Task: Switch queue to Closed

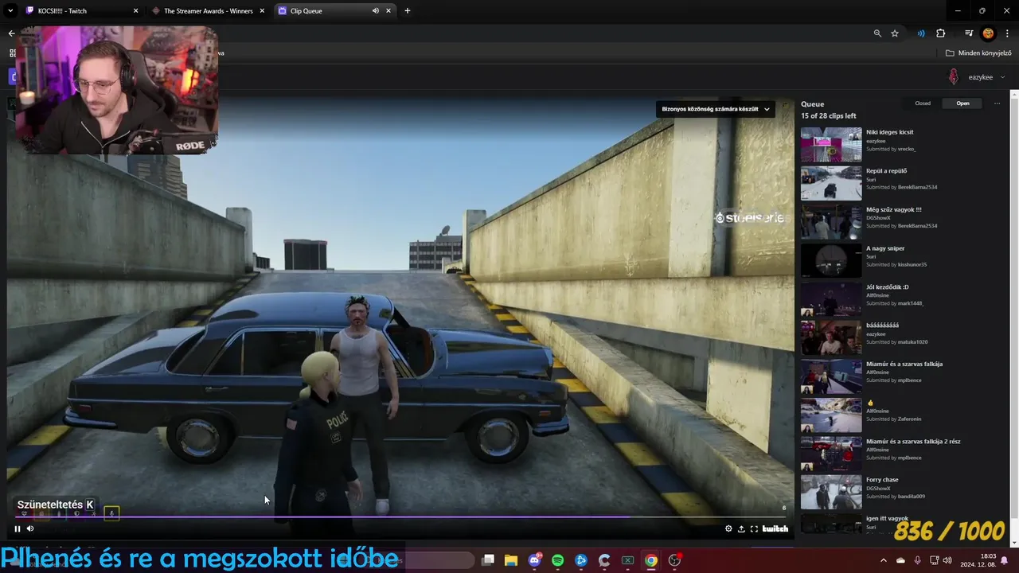Action: tap(923, 103)
